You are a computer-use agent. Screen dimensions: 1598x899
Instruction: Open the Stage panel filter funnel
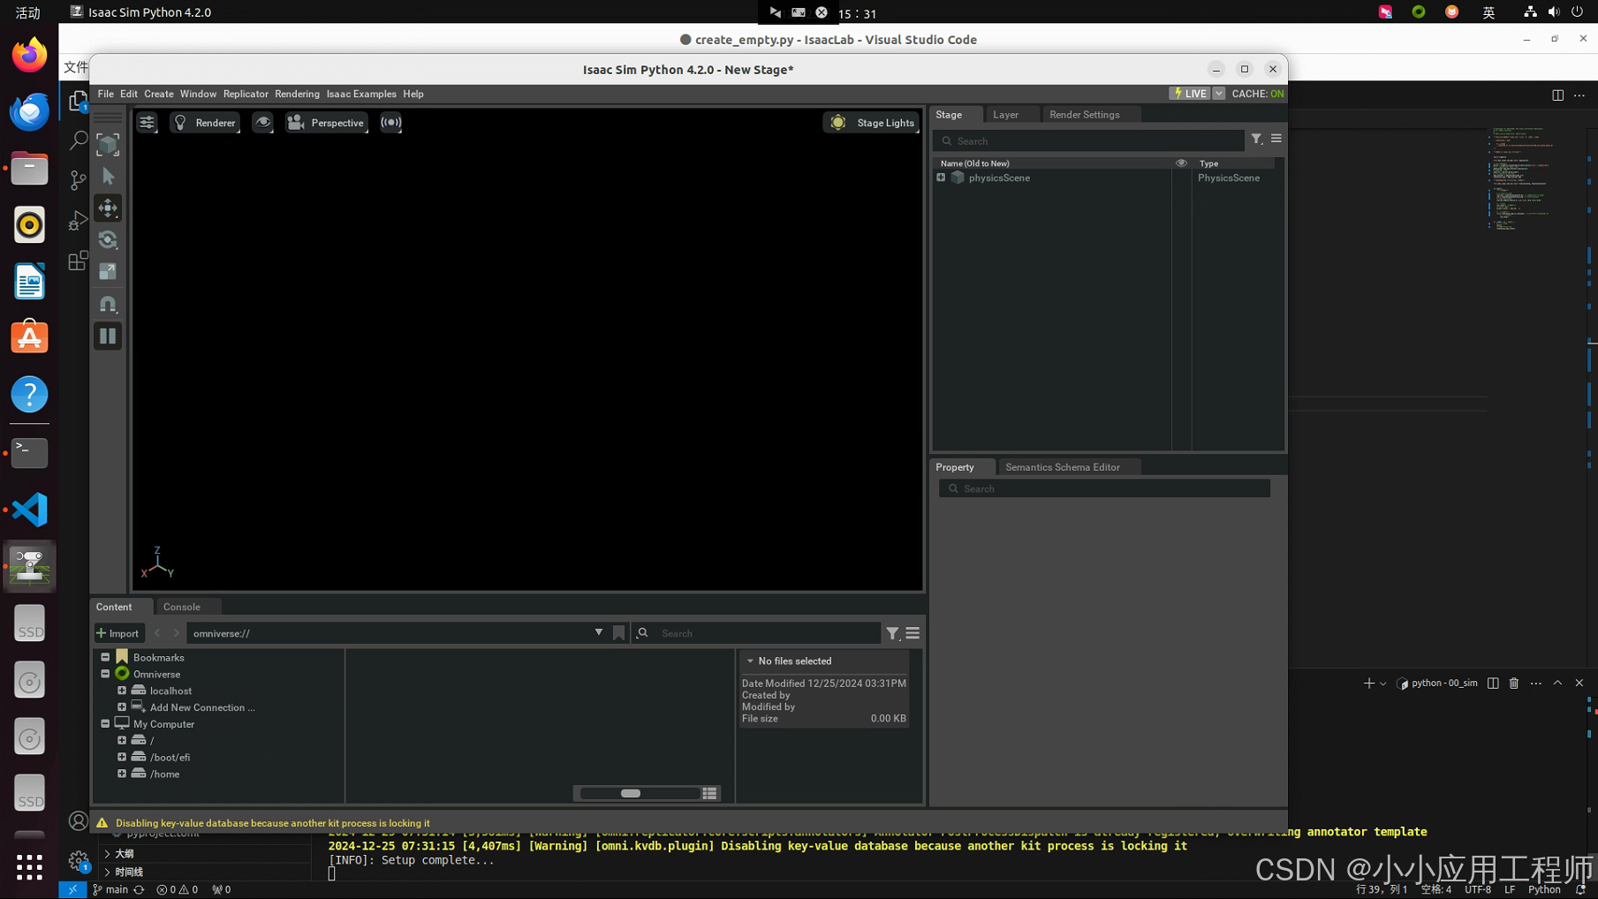pos(1256,139)
